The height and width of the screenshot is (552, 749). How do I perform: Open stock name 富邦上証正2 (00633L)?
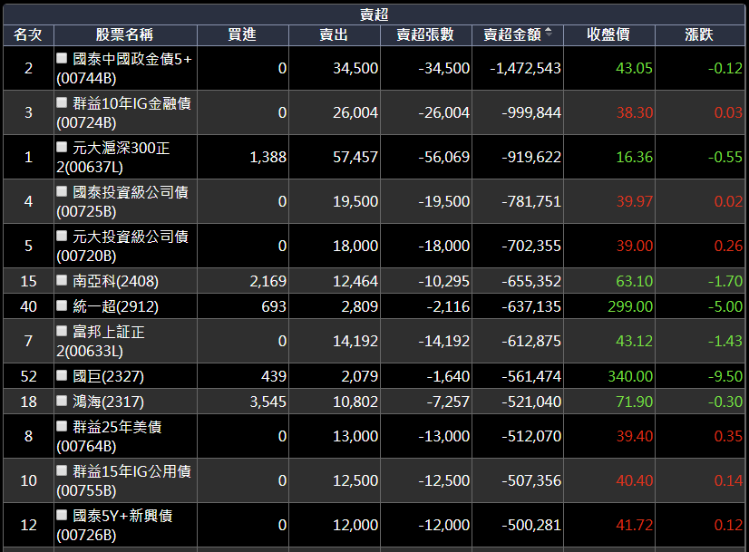(101, 341)
